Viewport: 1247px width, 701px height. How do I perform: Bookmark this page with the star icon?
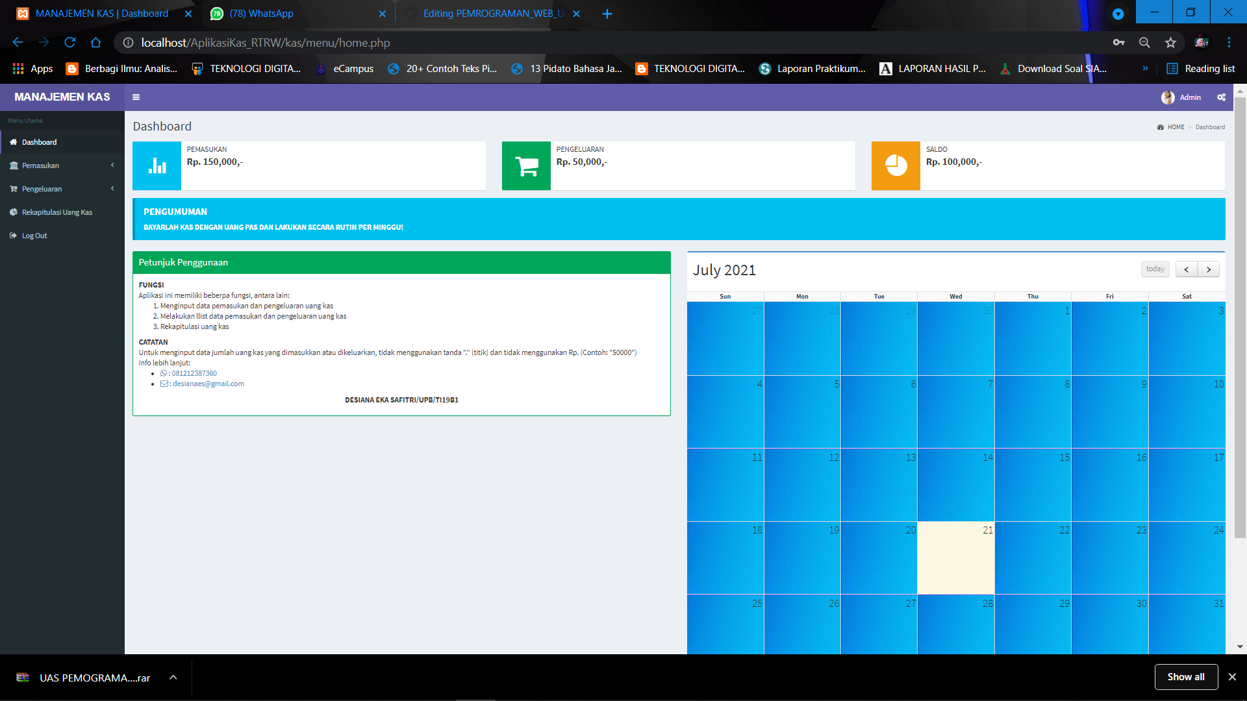pyautogui.click(x=1170, y=43)
